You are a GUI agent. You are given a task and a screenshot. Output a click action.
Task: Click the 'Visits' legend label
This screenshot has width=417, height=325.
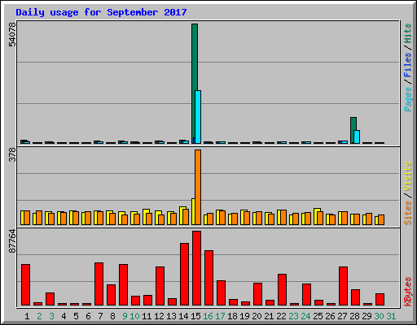(407, 177)
